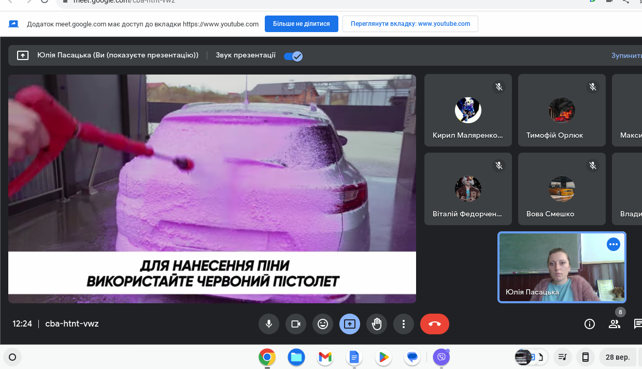
Task: Select the Кирил Маляренко avatar
Action: (x=468, y=110)
